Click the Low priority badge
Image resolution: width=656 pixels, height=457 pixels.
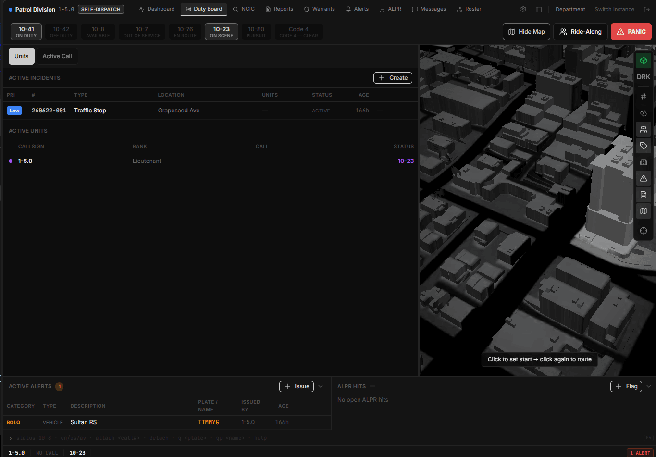[x=14, y=111]
